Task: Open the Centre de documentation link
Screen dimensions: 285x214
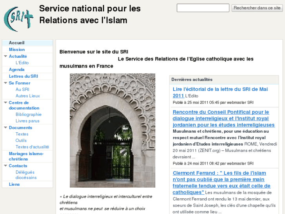Action: pos(24,105)
